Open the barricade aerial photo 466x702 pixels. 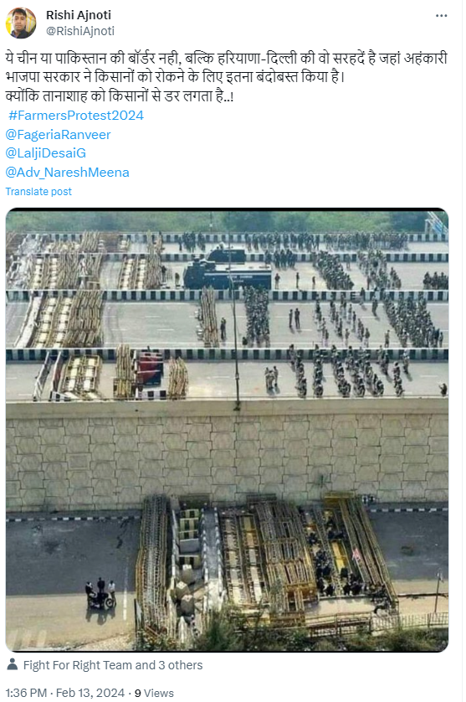tap(227, 430)
